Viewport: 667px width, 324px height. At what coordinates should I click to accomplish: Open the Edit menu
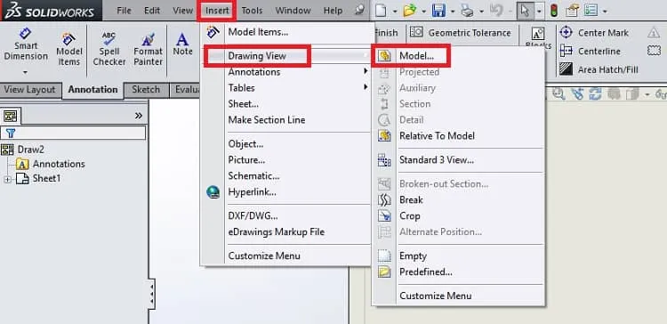click(x=152, y=11)
